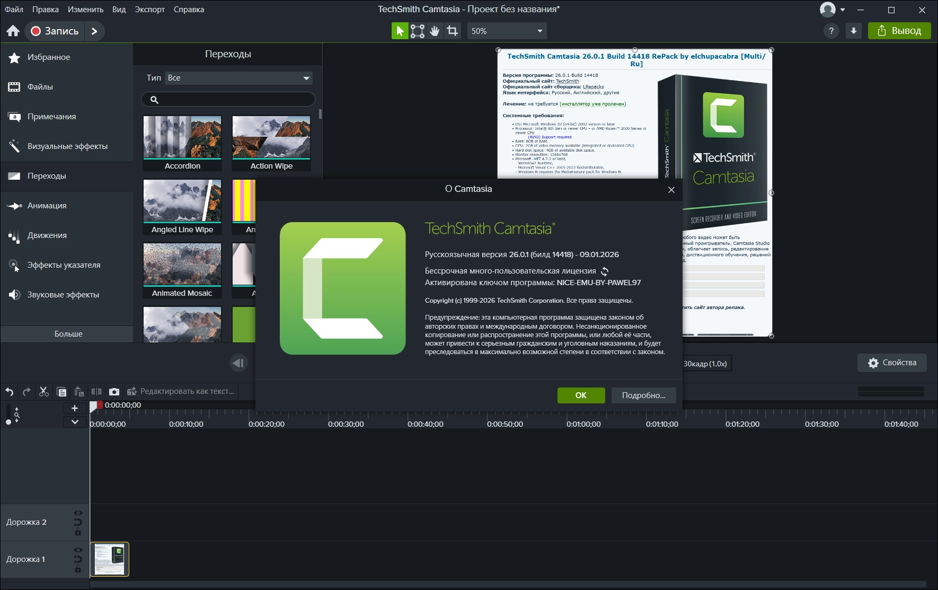Screen dimensions: 938x590
Task: Open the Избранное favorites star section
Action: click(67, 57)
